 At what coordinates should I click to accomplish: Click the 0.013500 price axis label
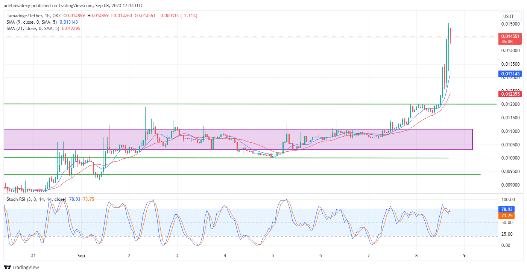(x=510, y=64)
